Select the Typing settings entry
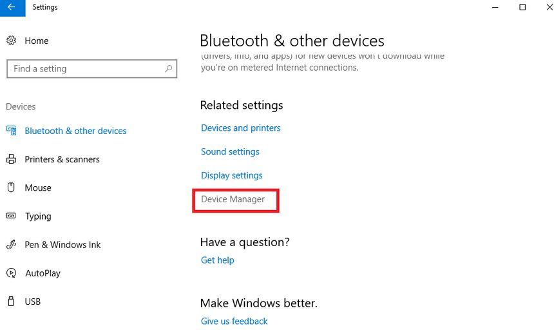 [38, 216]
